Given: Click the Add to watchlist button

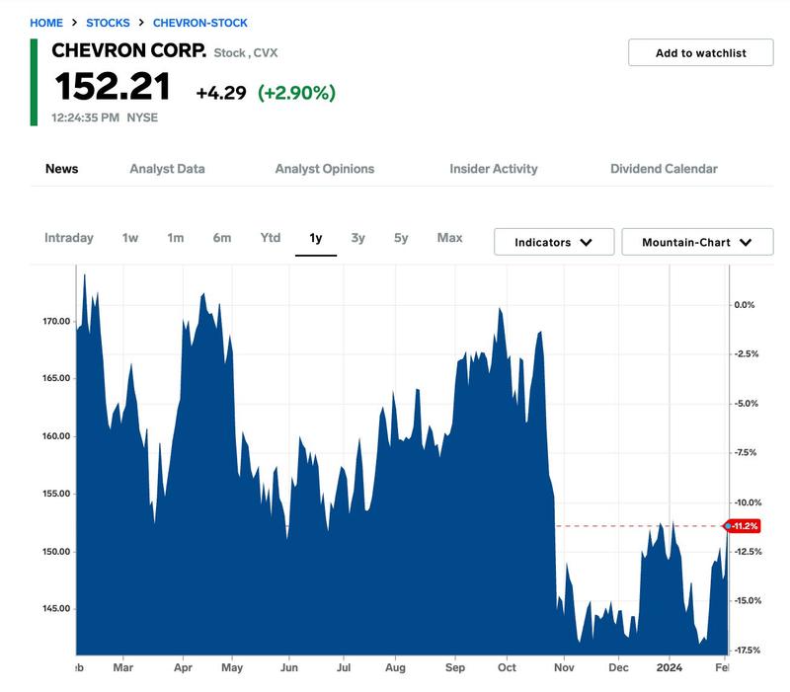Looking at the screenshot, I should [x=700, y=52].
